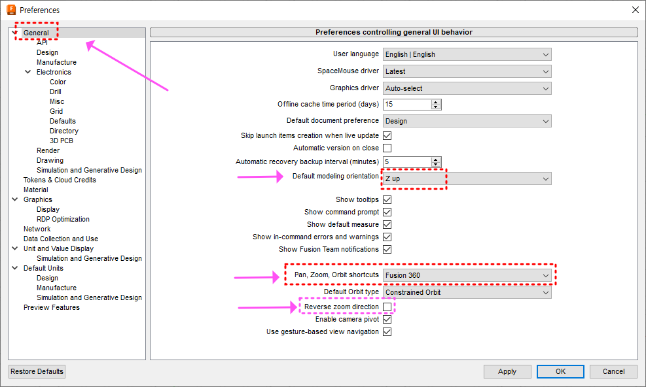Increase Automatic recovery backup interval value
646x387 pixels.
tap(436, 160)
